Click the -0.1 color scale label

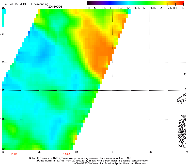coord(160,8)
